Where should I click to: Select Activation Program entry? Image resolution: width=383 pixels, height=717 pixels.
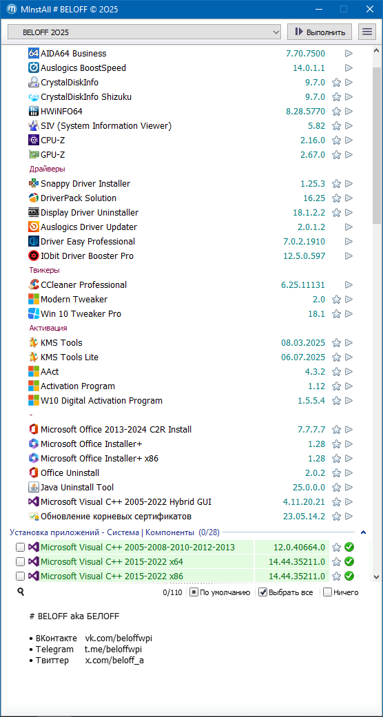point(78,386)
